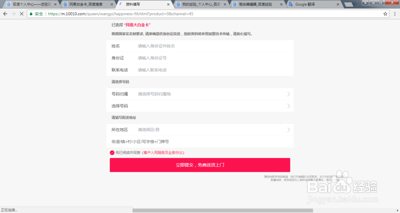Image resolution: width=400 pixels, height=213 pixels.
Task: Click the browser forward arrow
Action: pos(14,14)
